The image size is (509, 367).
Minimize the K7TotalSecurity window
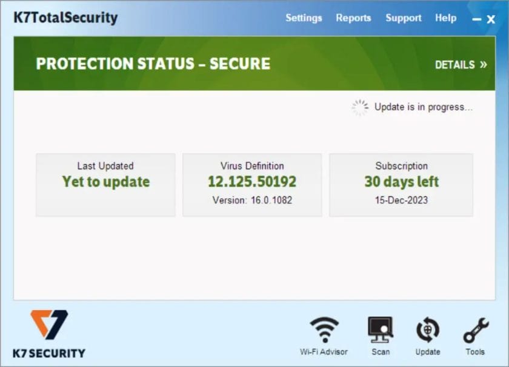(x=477, y=19)
